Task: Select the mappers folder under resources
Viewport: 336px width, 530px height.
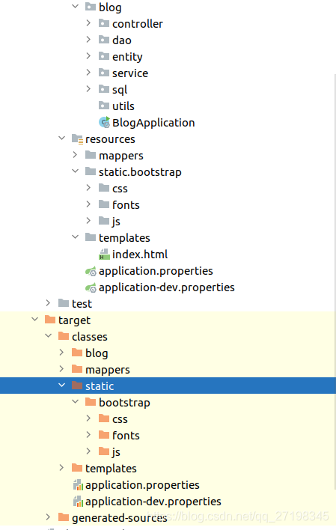Action: click(121, 156)
